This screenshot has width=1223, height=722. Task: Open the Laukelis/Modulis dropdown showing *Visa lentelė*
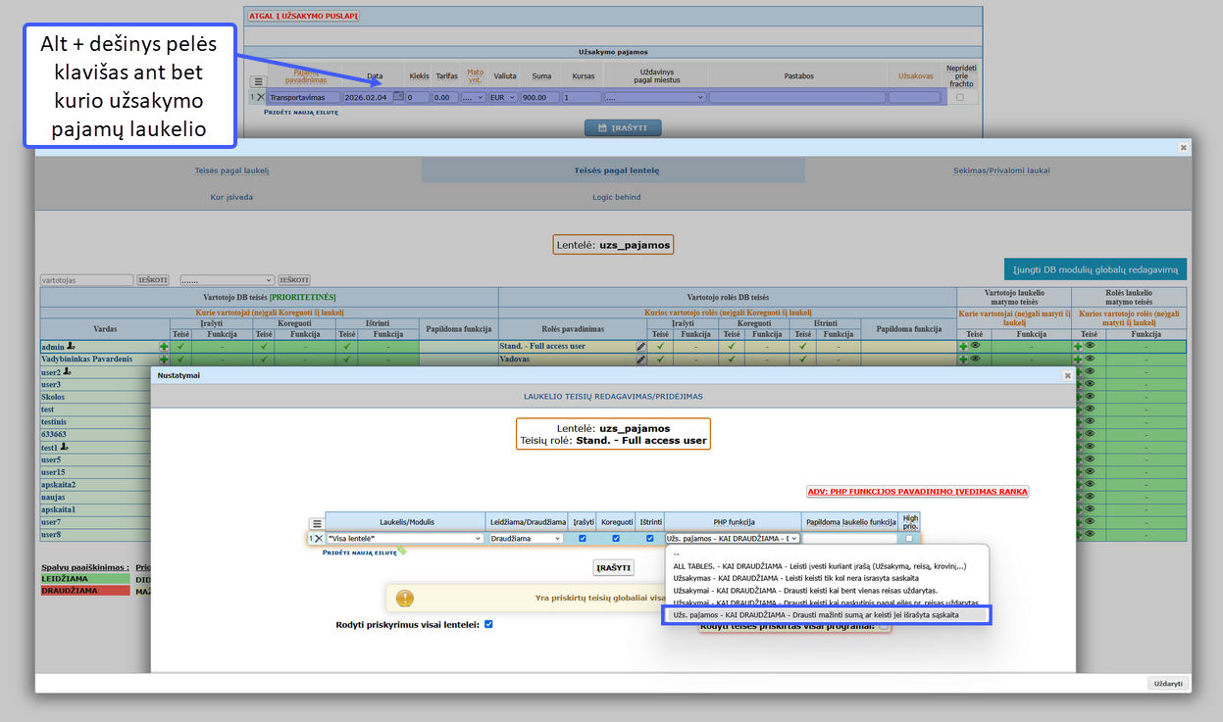pyautogui.click(x=405, y=539)
